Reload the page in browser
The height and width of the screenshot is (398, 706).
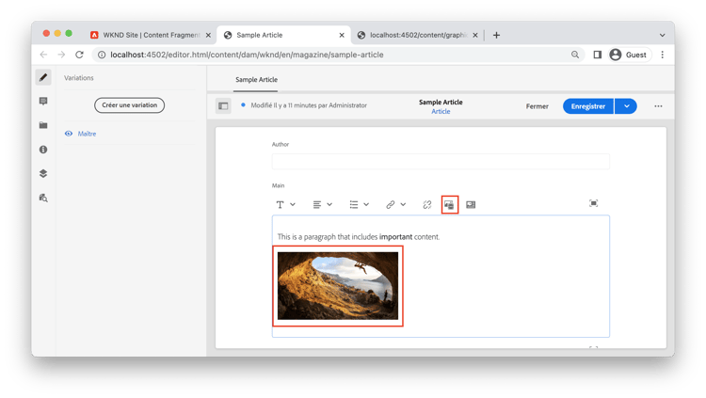pos(80,55)
